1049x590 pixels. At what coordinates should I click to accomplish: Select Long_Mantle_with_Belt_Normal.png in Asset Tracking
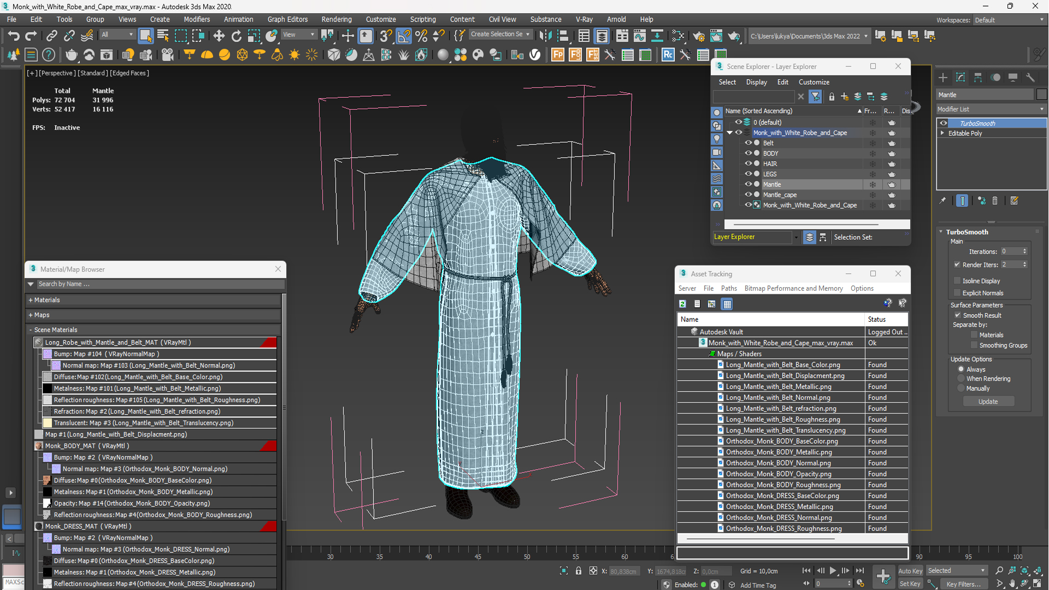click(778, 398)
